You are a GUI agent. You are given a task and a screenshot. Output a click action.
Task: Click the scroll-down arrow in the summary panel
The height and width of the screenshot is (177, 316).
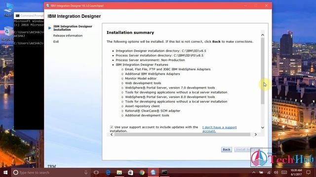262,127
